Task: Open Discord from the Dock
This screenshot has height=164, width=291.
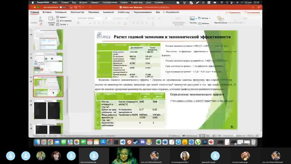Action: 142,142
